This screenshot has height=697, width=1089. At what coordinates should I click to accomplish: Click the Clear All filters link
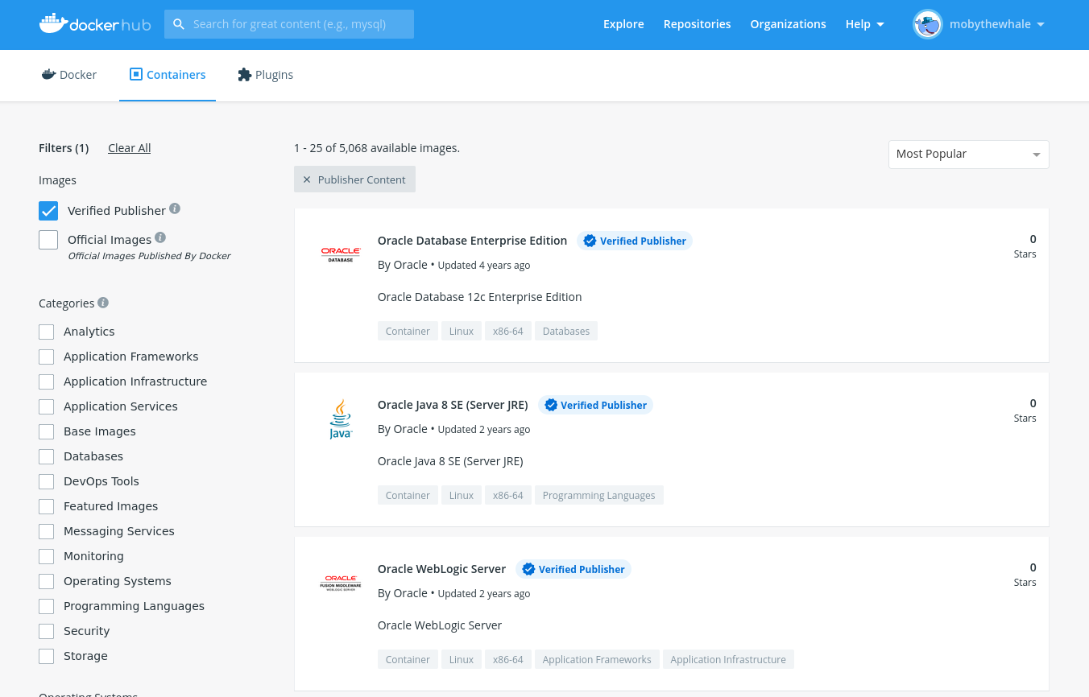129,148
